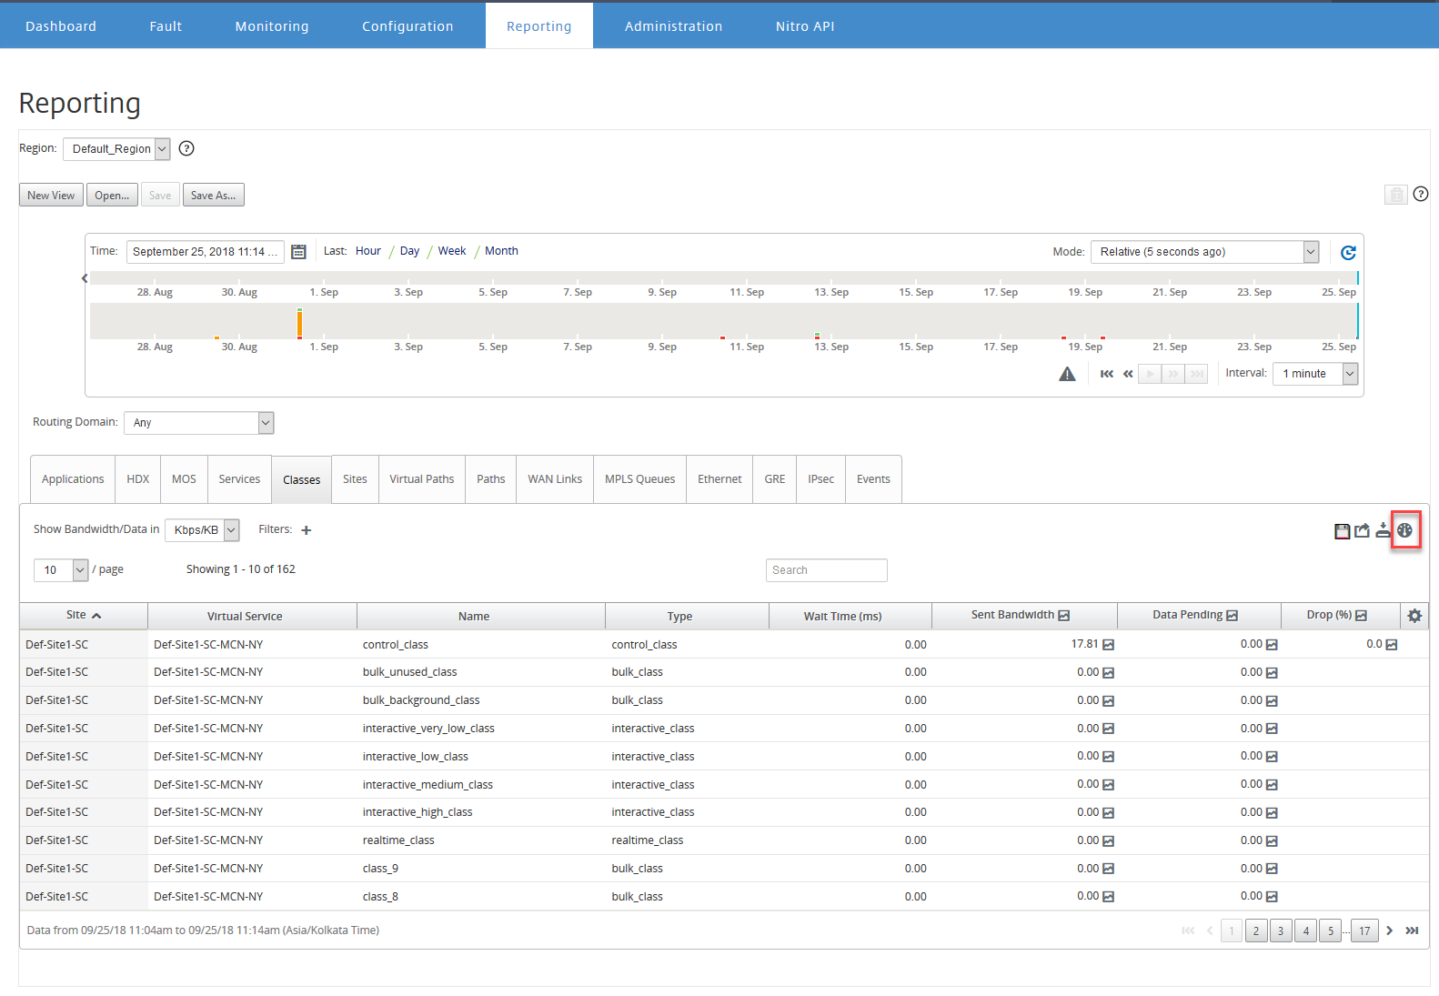1439x996 pixels.
Task: Collapse timeline with left arrow
Action: click(85, 278)
